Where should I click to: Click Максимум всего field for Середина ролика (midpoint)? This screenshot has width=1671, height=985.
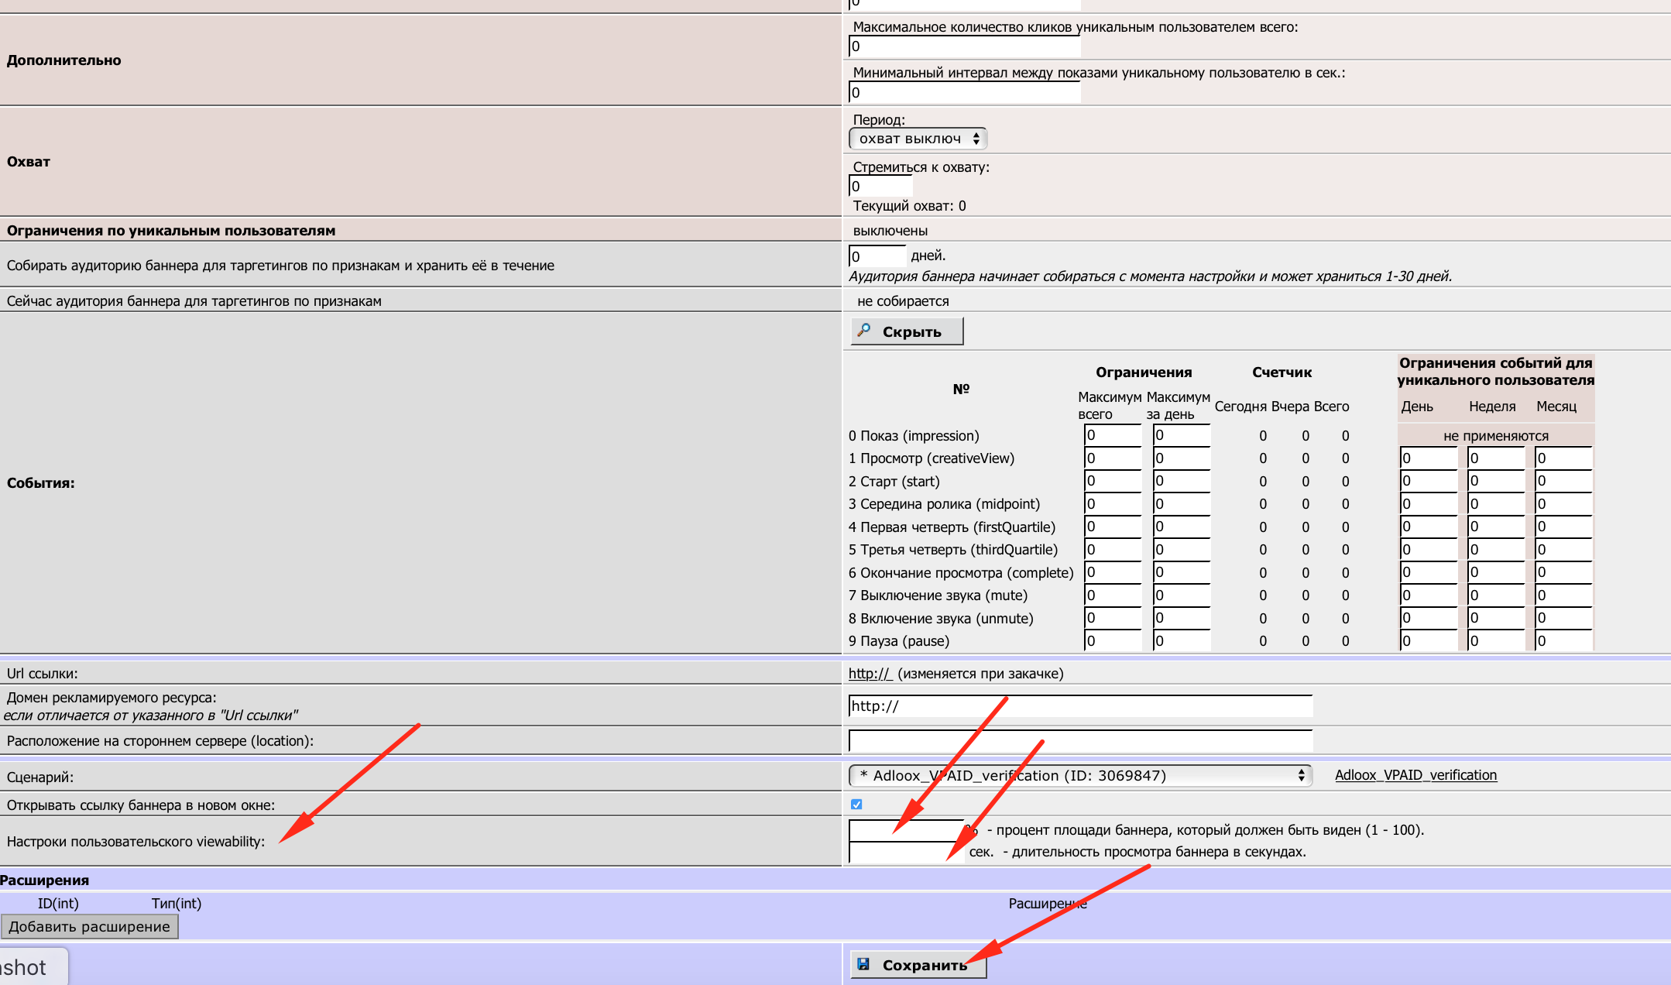[1113, 504]
